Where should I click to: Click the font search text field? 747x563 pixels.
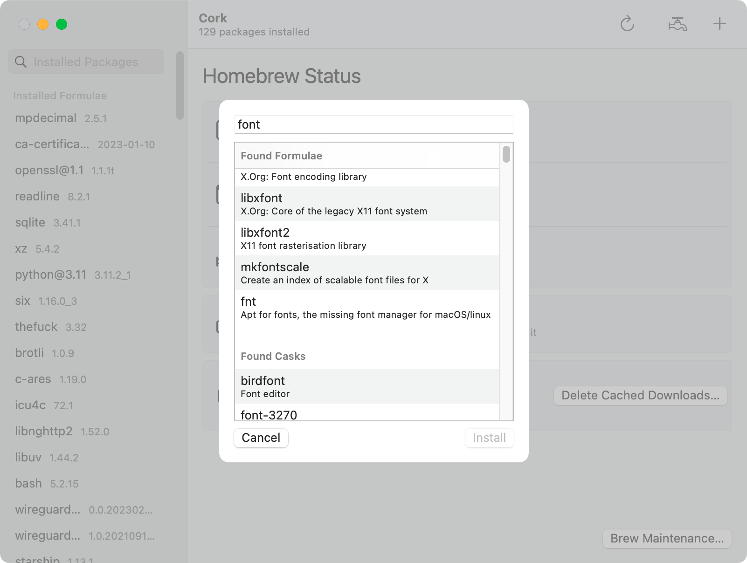pos(373,124)
